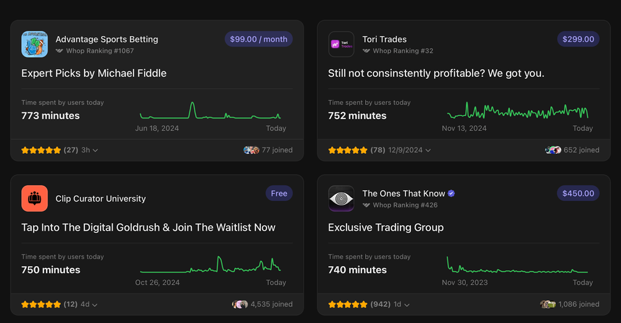Expand the 1d reviews chevron
This screenshot has width=621, height=323.
(406, 305)
